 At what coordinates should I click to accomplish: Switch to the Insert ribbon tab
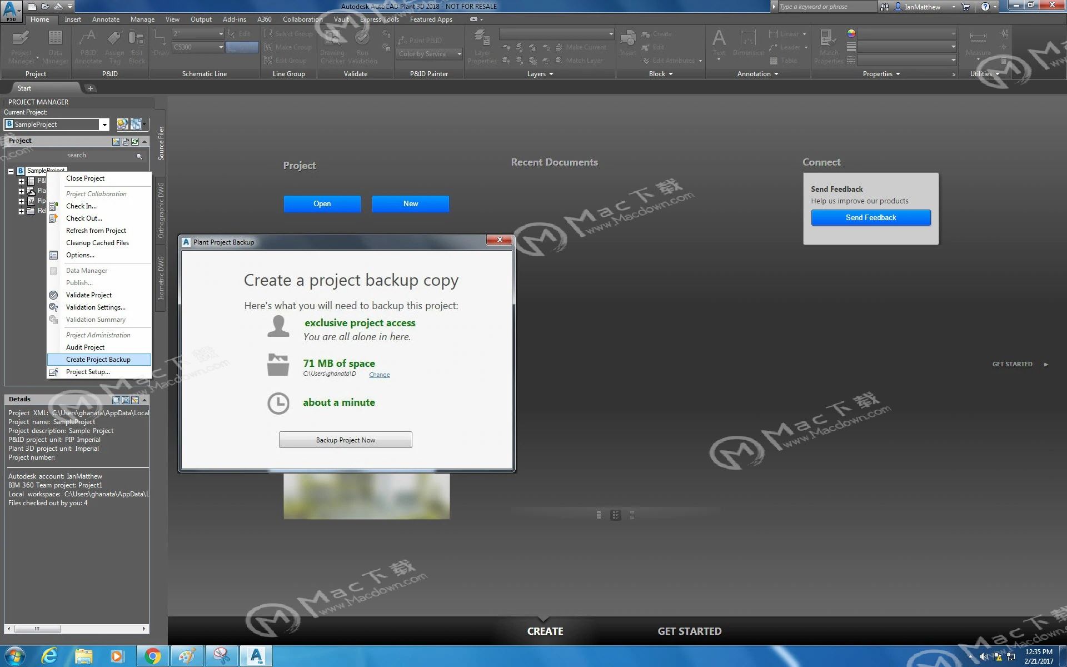(x=72, y=19)
